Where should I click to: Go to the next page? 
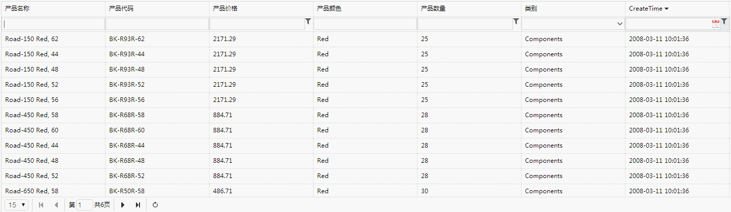[123, 205]
